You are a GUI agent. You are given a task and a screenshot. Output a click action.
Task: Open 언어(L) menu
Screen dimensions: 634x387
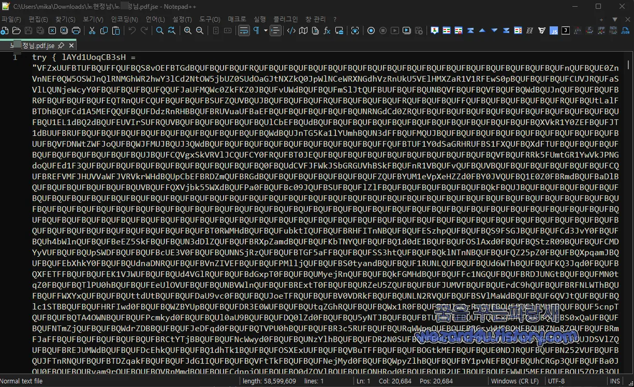click(155, 19)
